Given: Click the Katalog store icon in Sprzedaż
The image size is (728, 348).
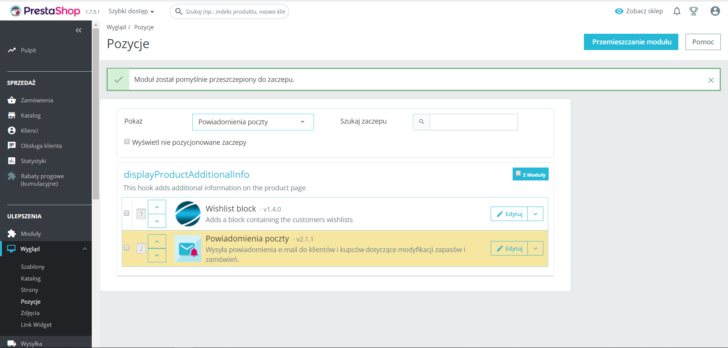Looking at the screenshot, I should pos(12,115).
